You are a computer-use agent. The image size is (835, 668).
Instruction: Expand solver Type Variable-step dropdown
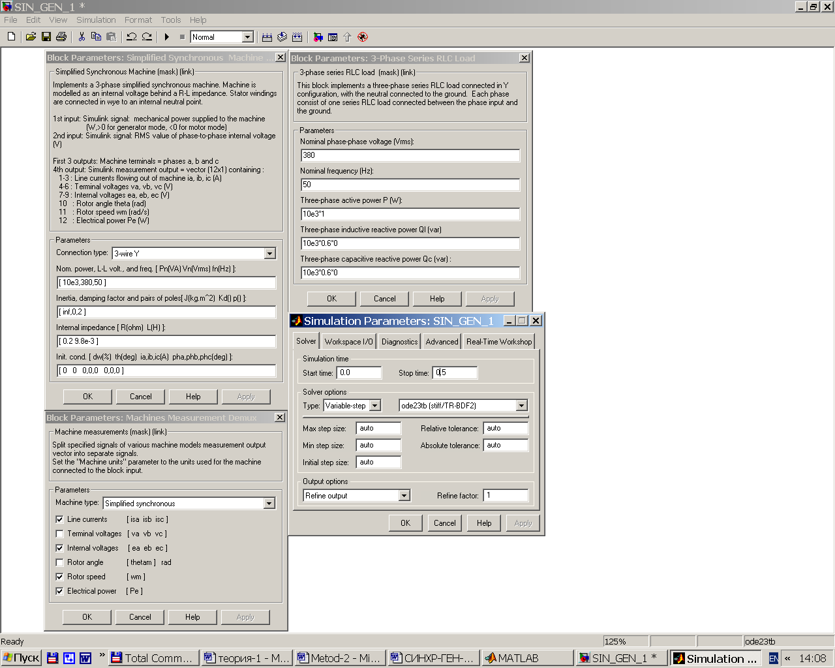click(374, 406)
